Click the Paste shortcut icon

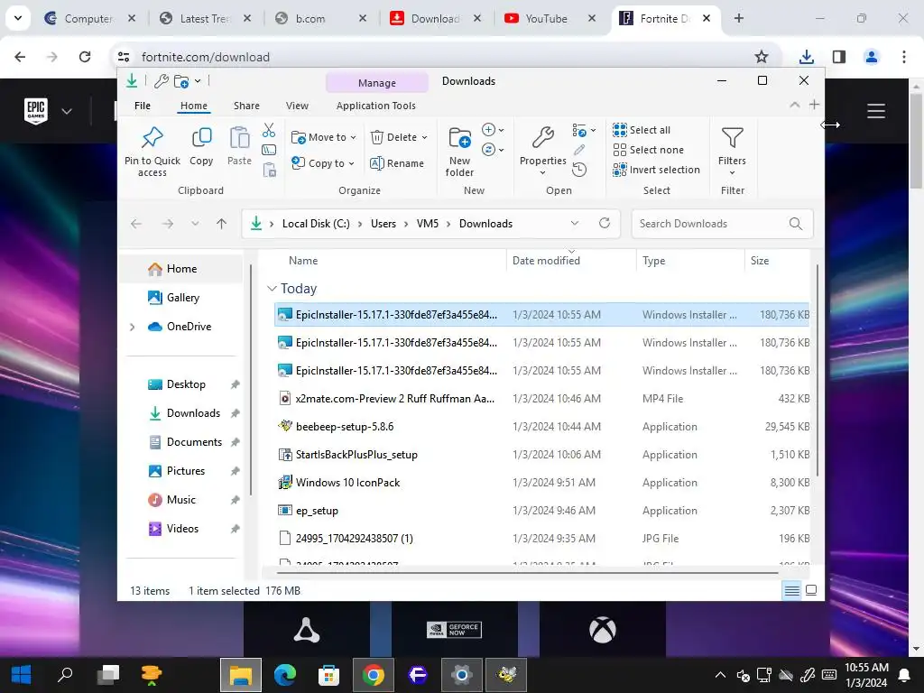pos(269,170)
